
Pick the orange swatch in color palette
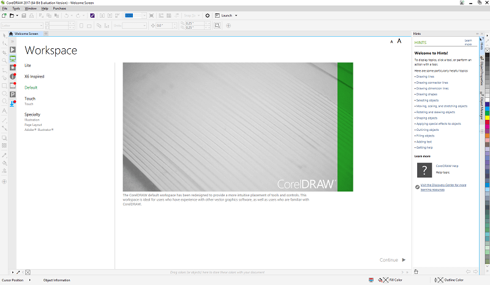(487, 136)
